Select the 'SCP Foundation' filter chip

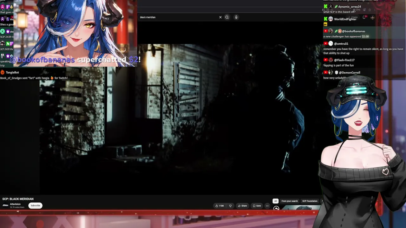coord(310,201)
